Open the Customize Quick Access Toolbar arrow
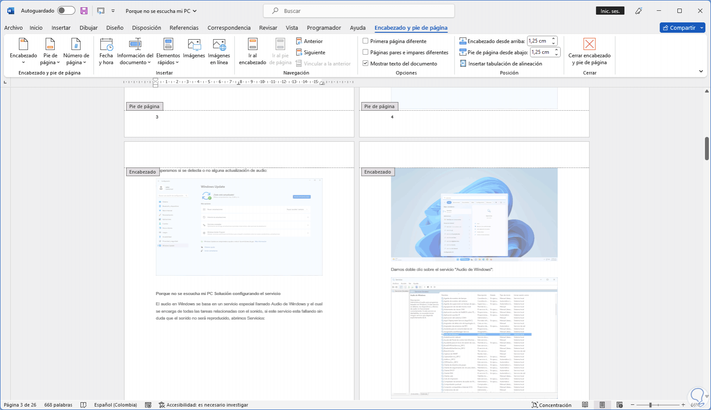This screenshot has height=410, width=711. pos(113,11)
